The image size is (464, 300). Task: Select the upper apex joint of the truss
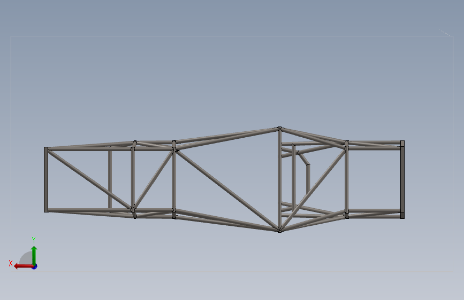279,129
